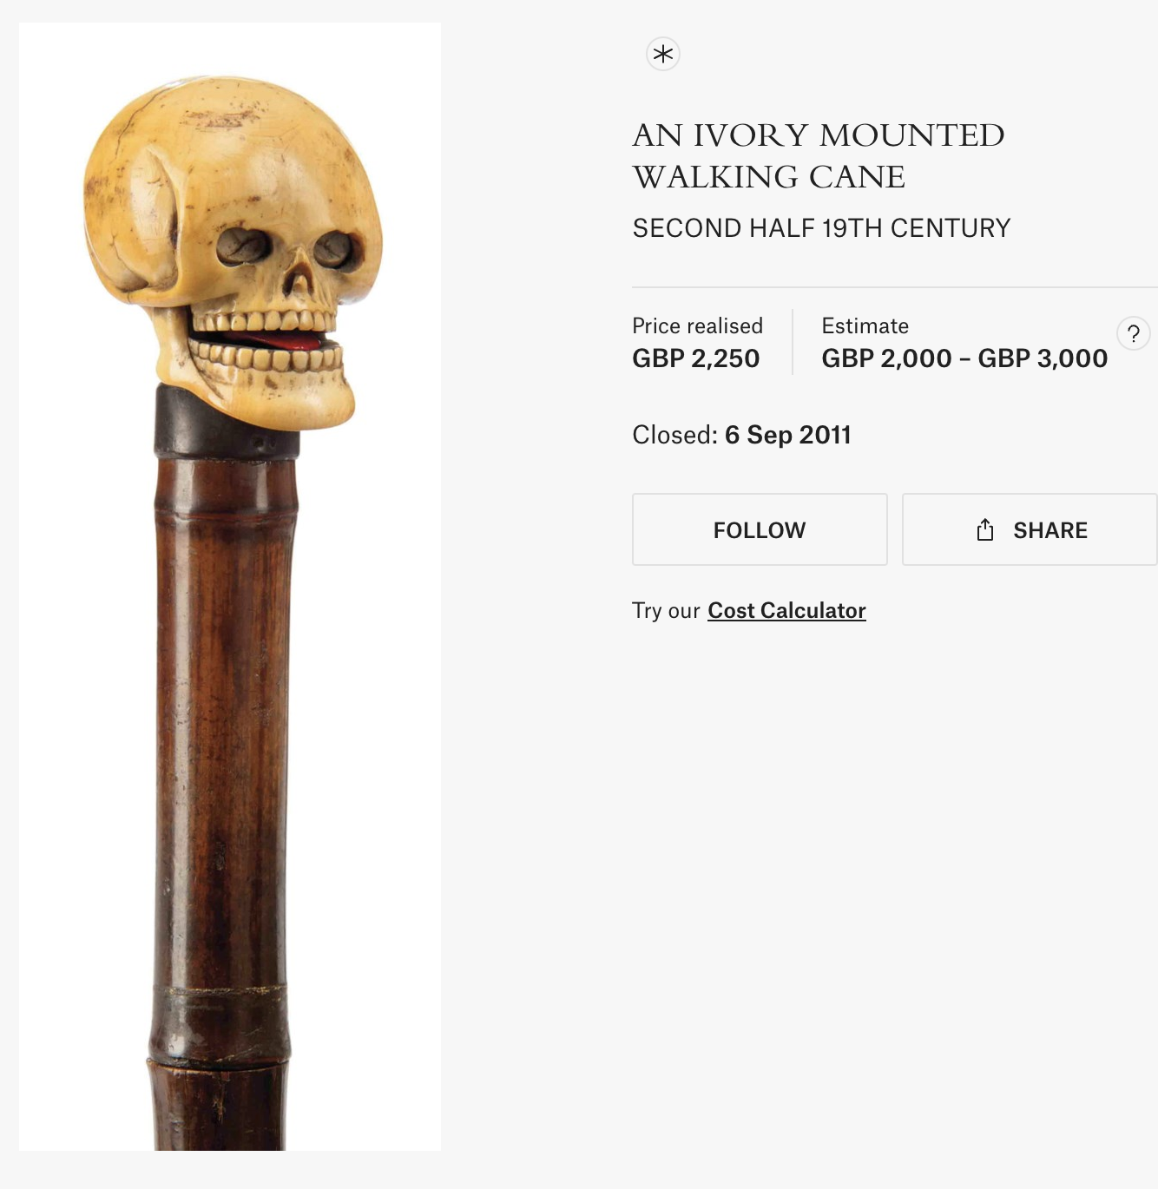
Task: Enlarge the skull cane lot image
Action: [230, 587]
